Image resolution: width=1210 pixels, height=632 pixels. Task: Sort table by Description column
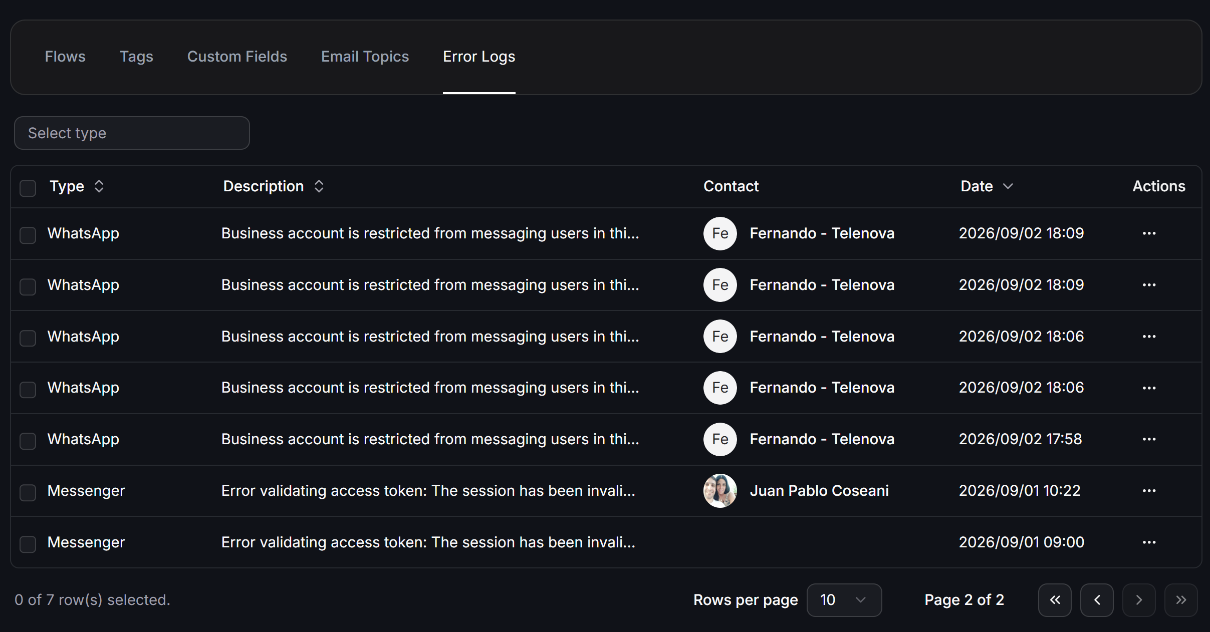point(274,186)
